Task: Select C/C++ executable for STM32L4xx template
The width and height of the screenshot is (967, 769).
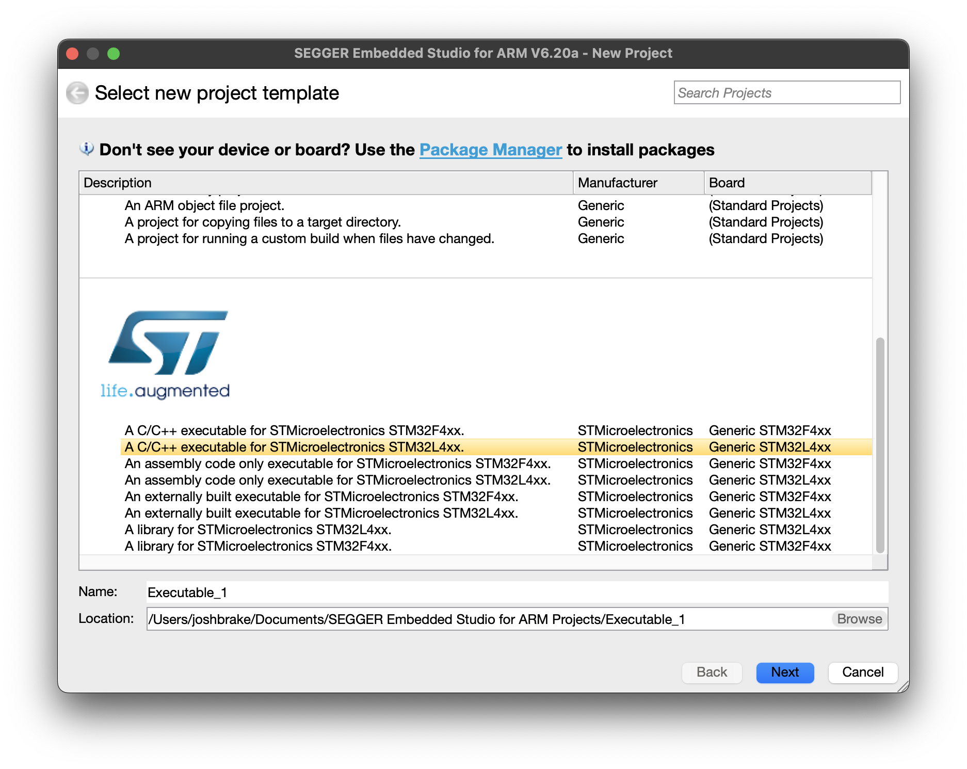Action: click(x=294, y=447)
